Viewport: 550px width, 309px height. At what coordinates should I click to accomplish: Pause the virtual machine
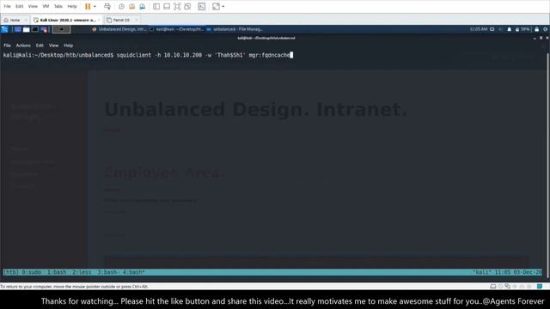coord(88,6)
